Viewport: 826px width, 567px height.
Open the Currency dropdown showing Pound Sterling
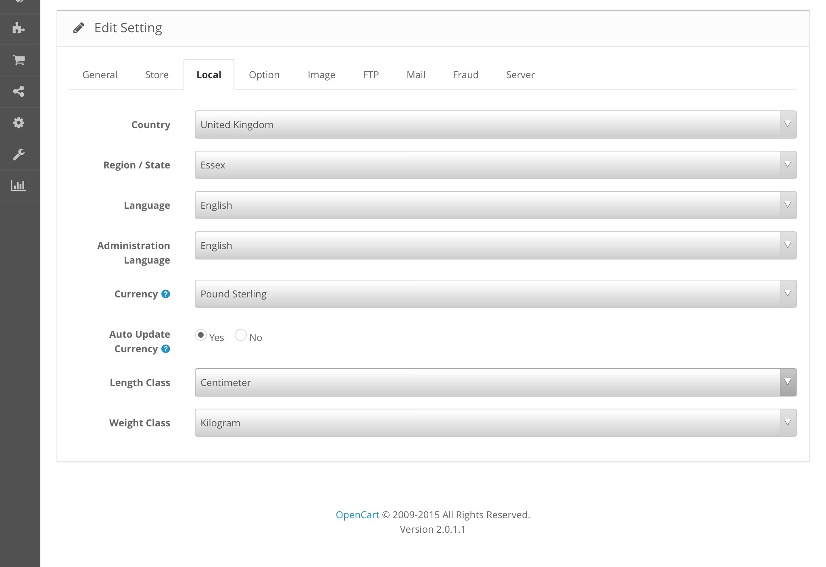click(496, 294)
